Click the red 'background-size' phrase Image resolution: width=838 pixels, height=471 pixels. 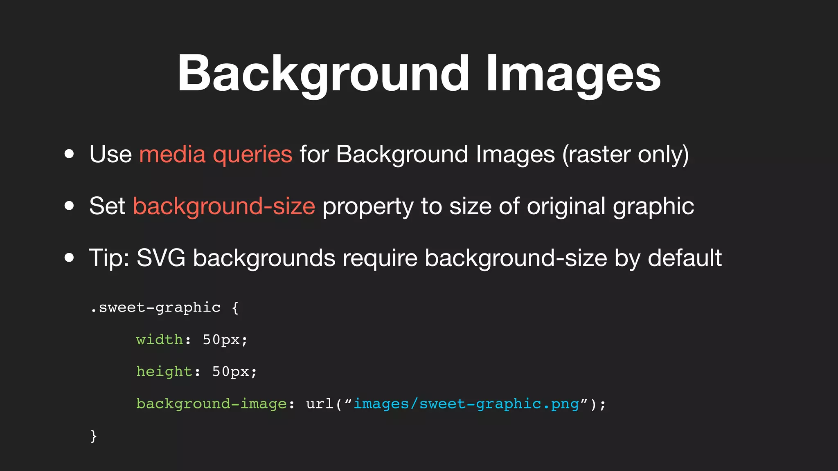tap(224, 206)
